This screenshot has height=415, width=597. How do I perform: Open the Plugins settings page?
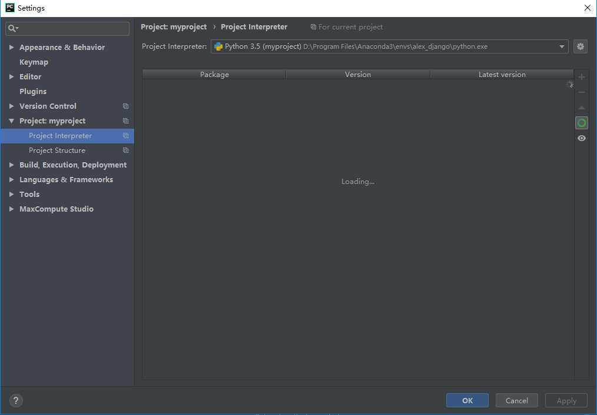[x=33, y=92]
